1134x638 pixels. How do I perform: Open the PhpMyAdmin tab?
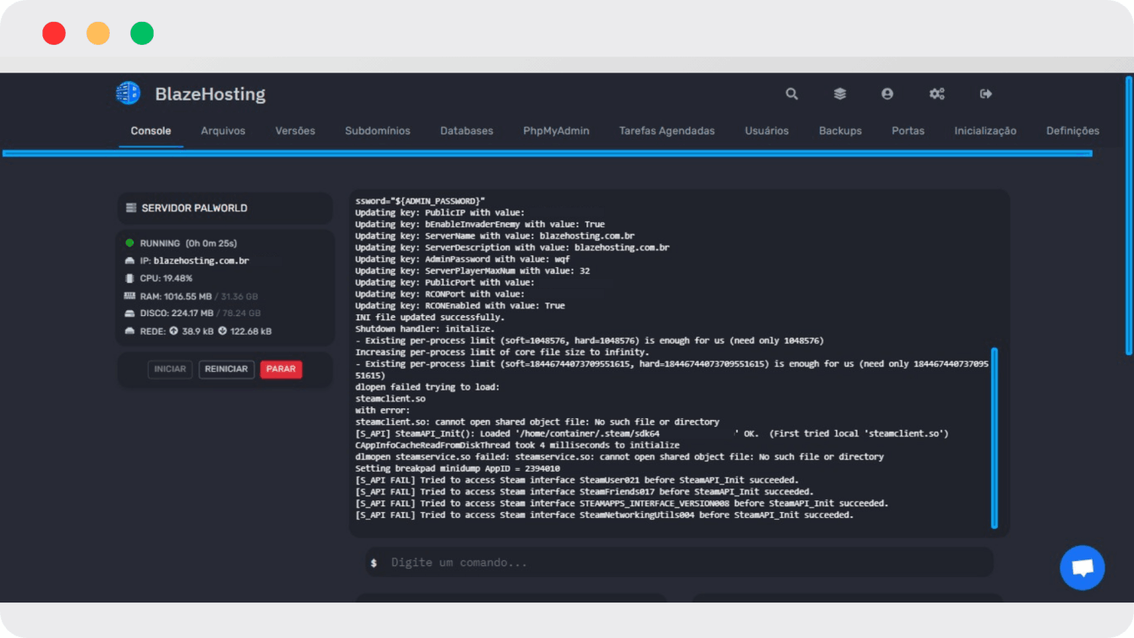(556, 131)
